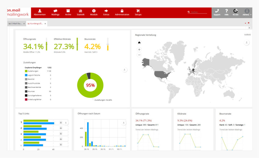Switch to the E-Mail-Sta... tab
The width and height of the screenshot is (259, 158).
16,24
